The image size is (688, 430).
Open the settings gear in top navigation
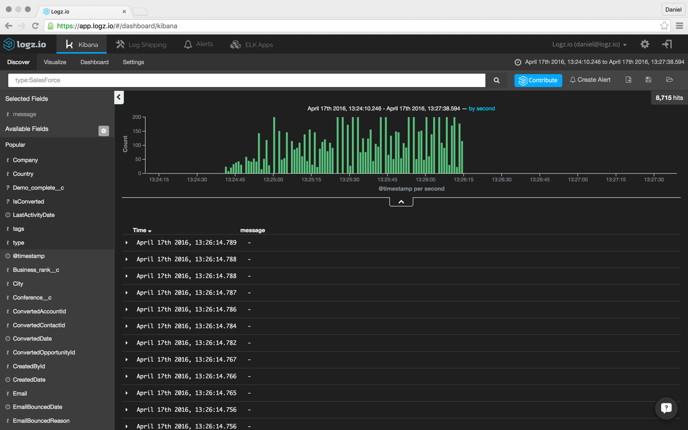(x=645, y=44)
